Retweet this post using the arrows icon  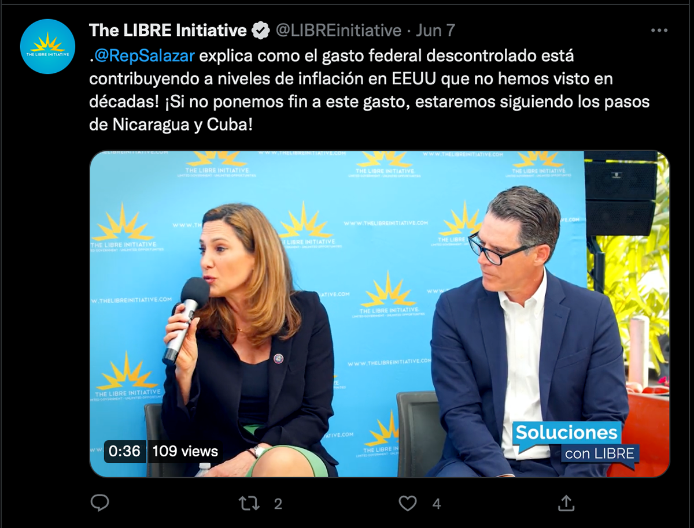pyautogui.click(x=249, y=503)
